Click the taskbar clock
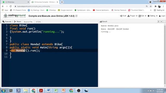Image resolution: width=166 pixels, height=93 pixels. pos(160,91)
